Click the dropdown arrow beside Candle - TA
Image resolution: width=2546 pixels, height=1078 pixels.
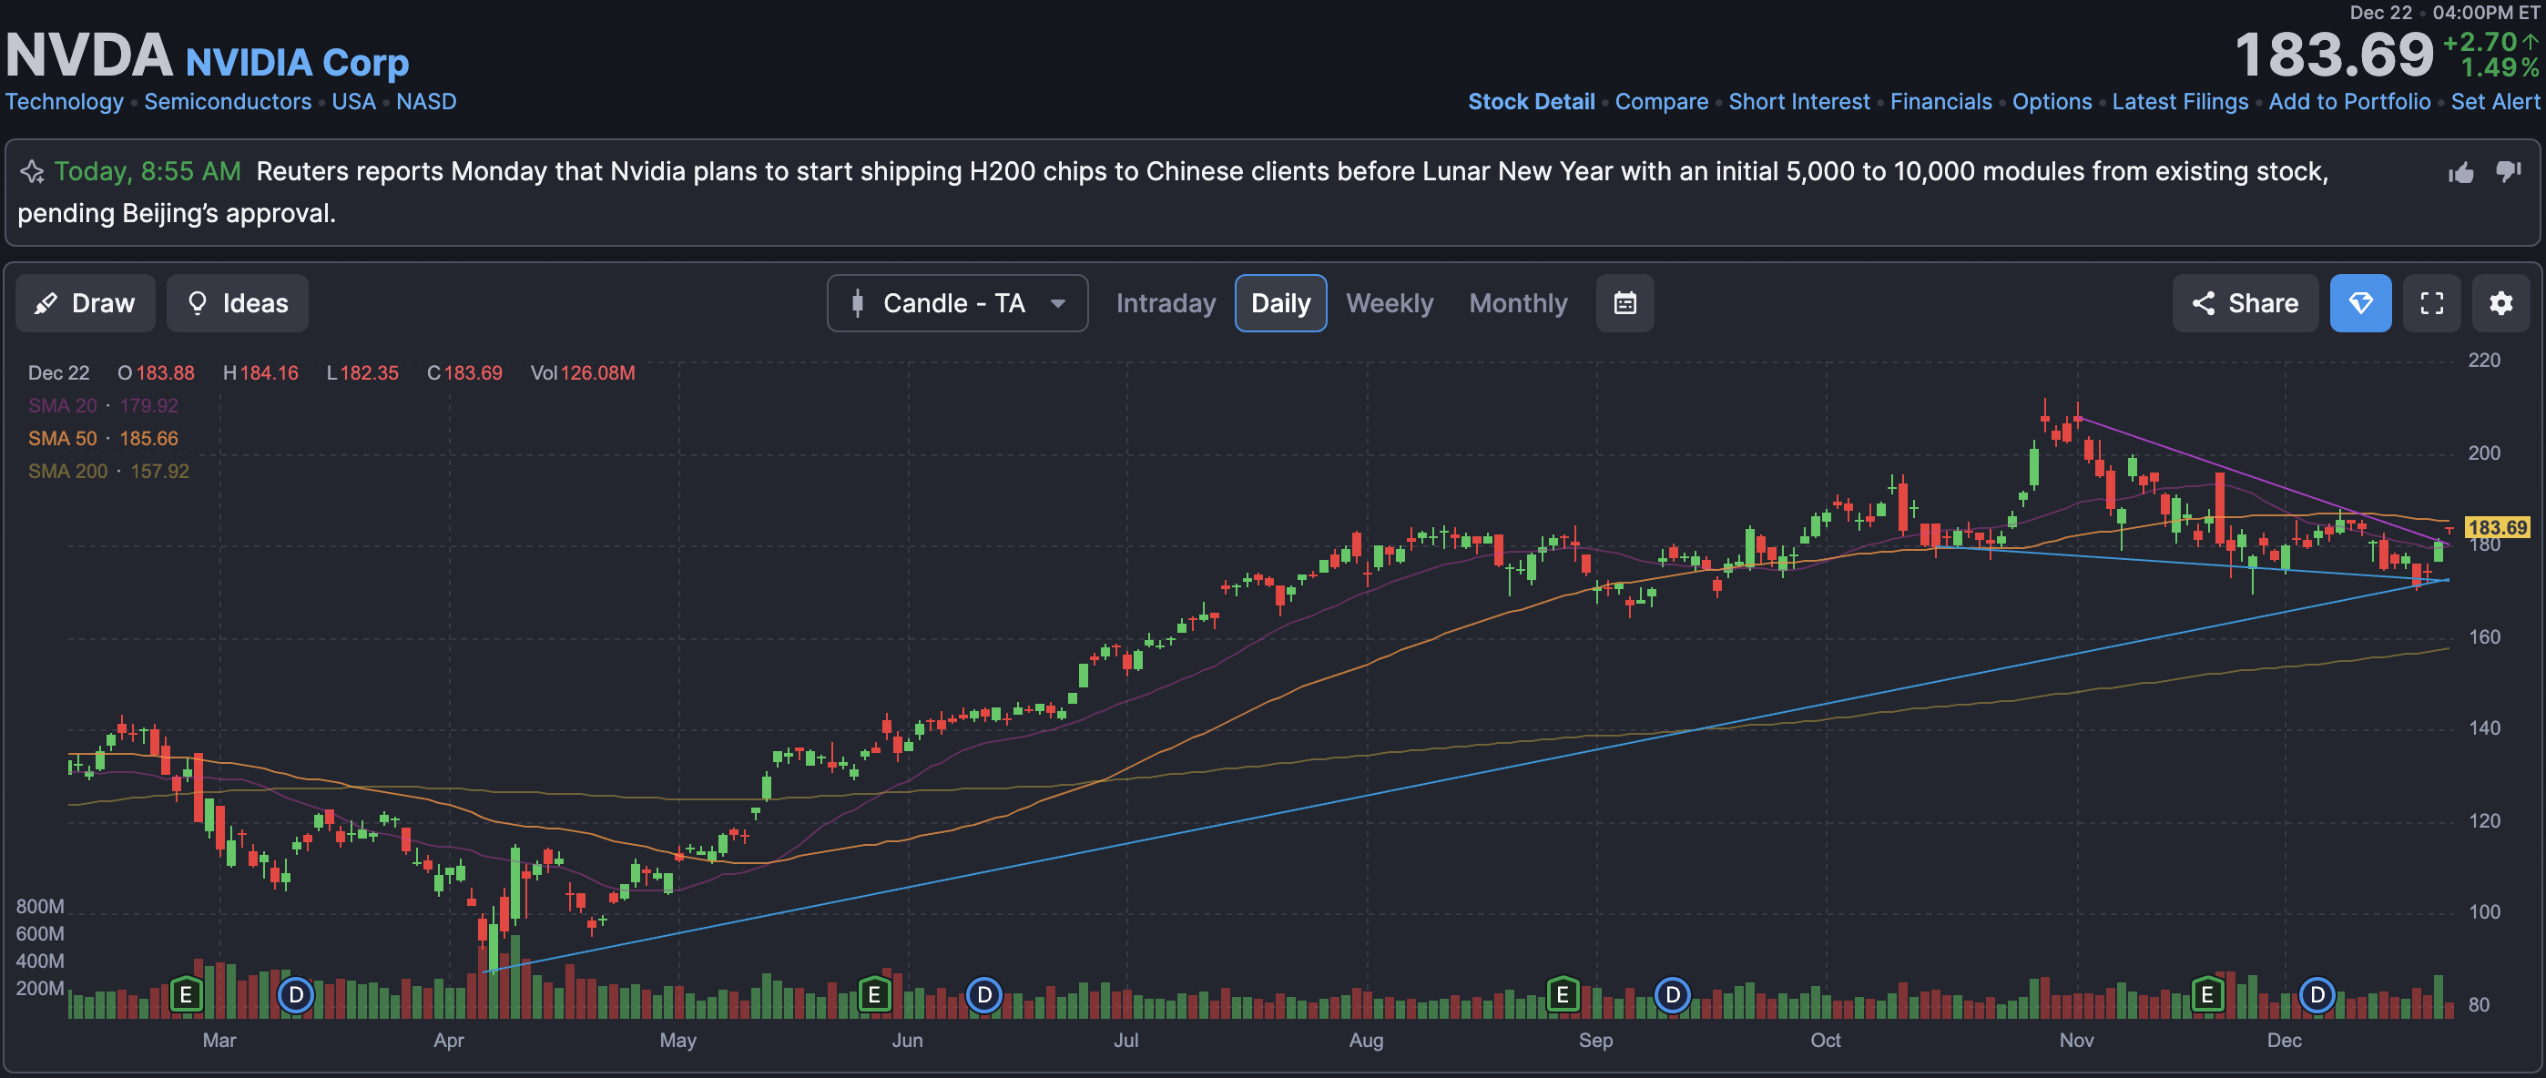(1057, 303)
